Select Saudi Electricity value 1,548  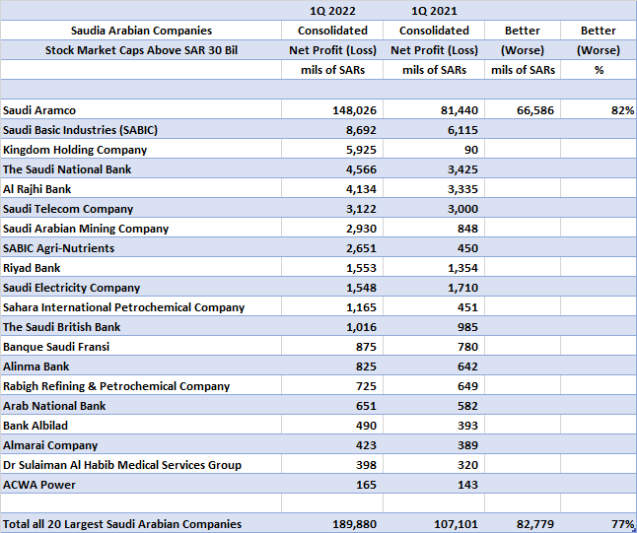tap(332, 287)
